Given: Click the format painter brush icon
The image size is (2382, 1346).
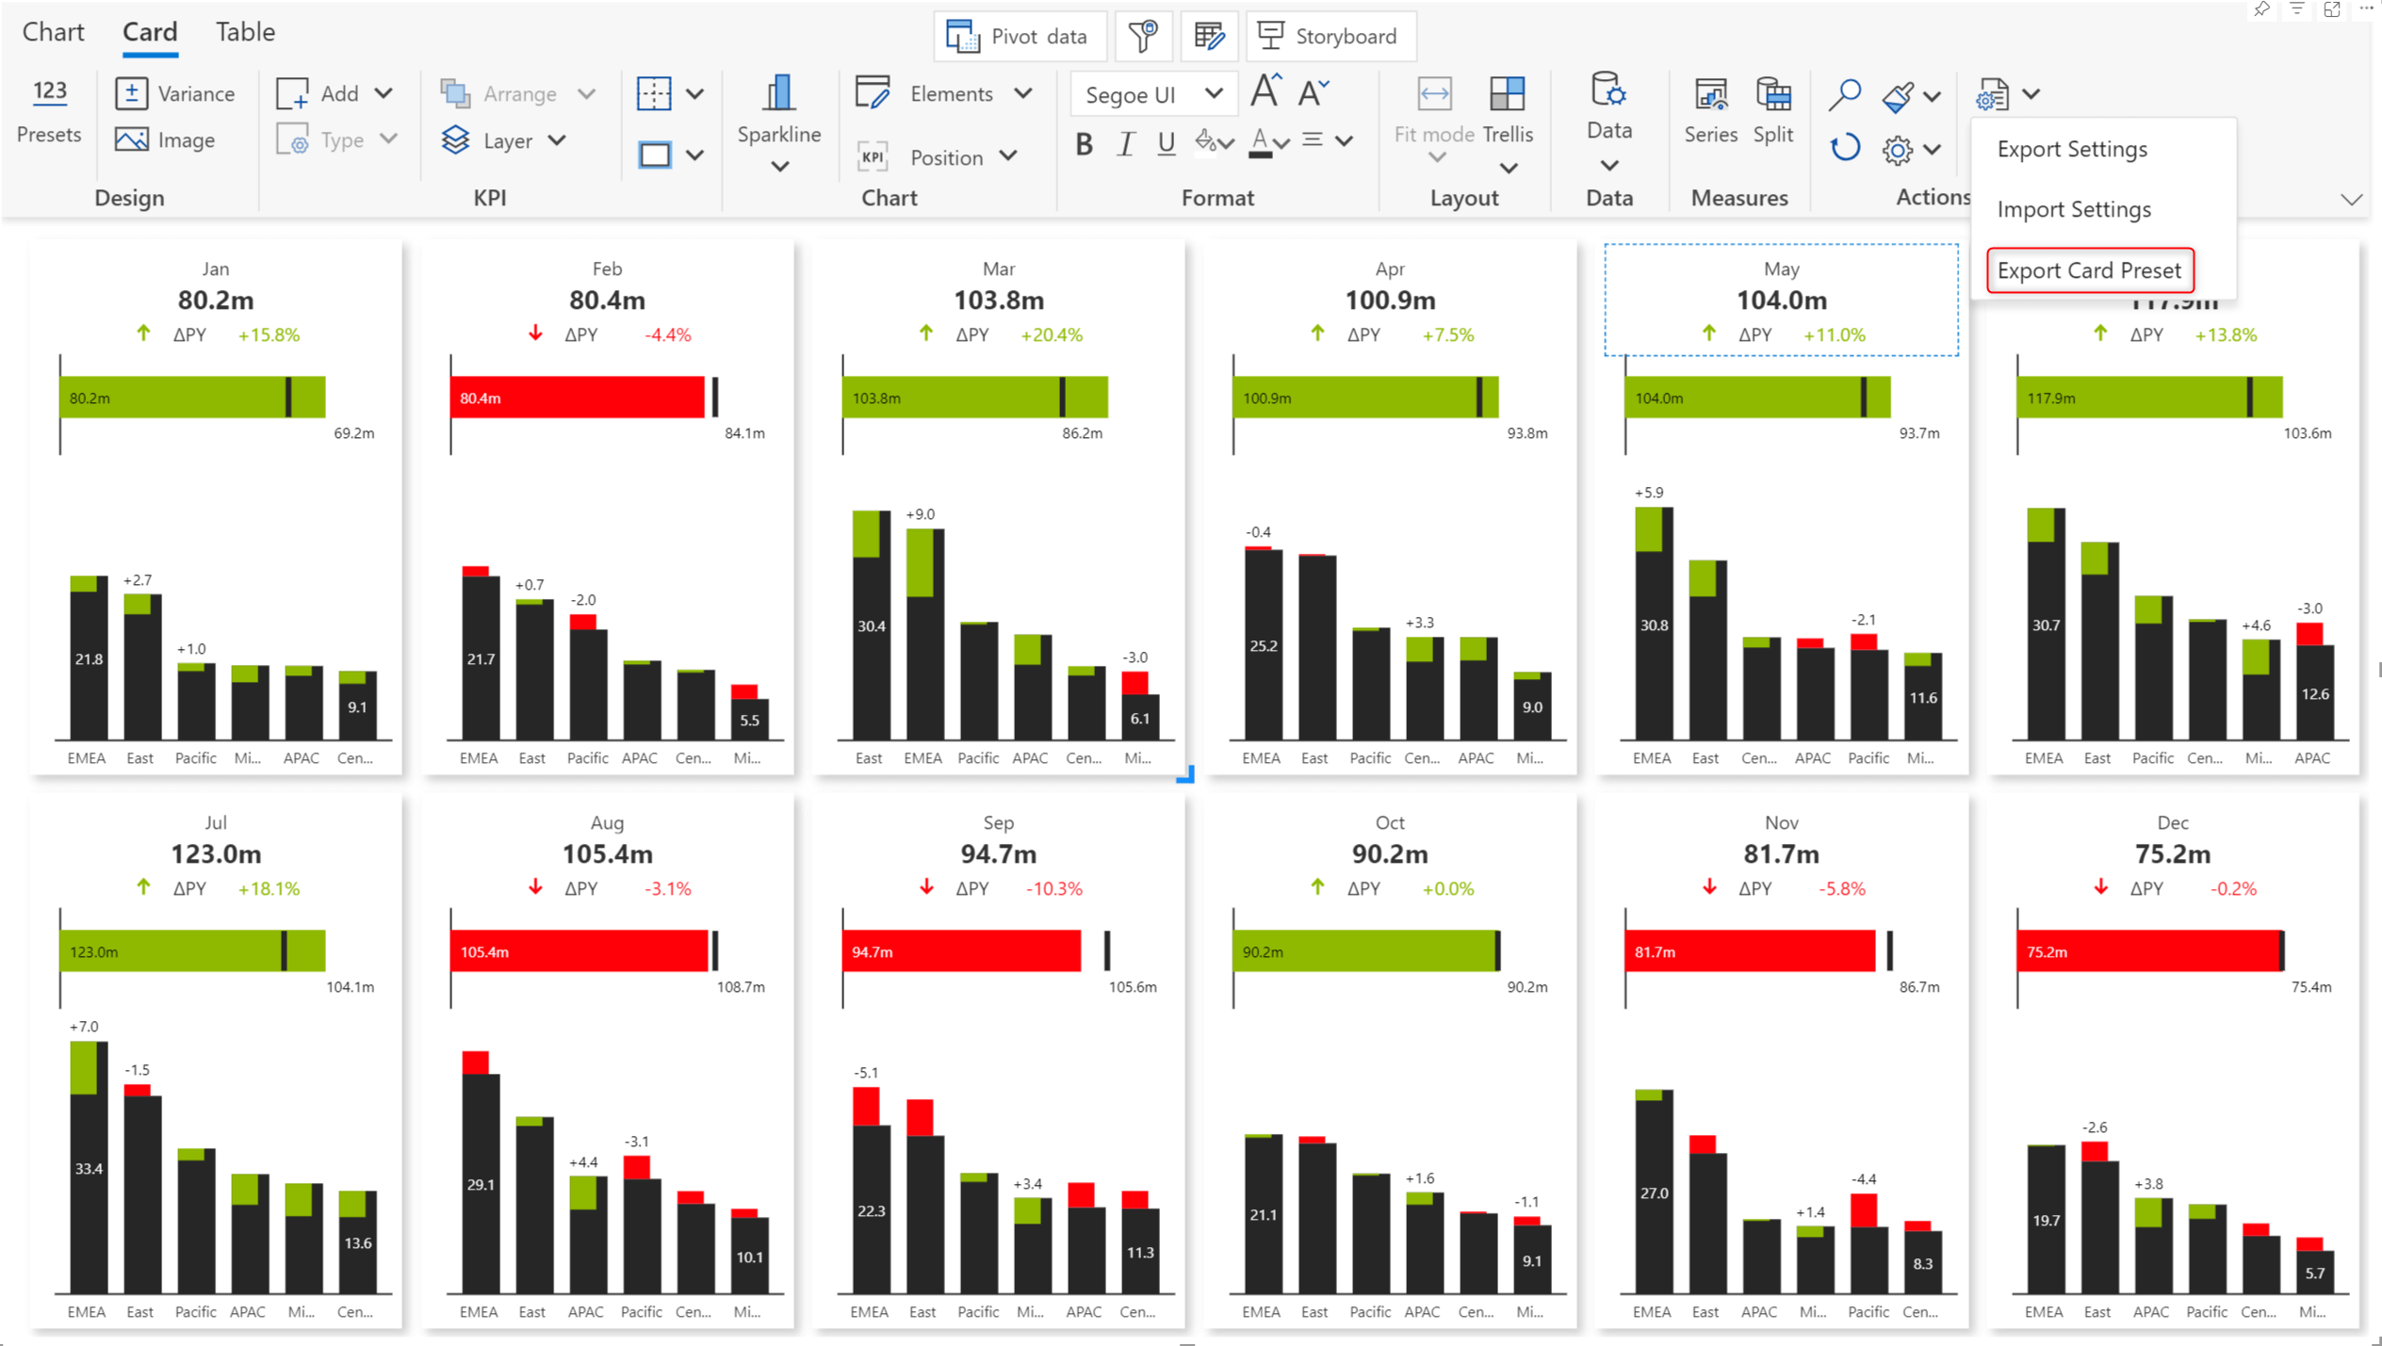Looking at the screenshot, I should click(x=1898, y=95).
